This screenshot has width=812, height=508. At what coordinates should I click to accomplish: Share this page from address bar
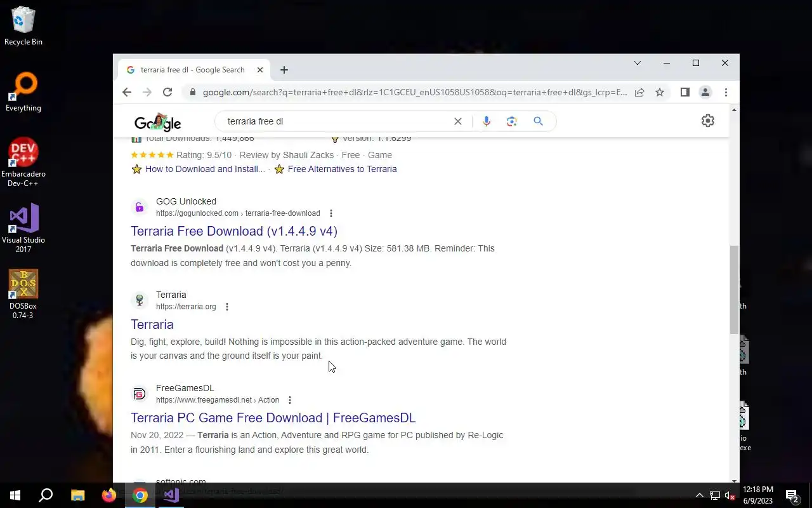click(639, 92)
